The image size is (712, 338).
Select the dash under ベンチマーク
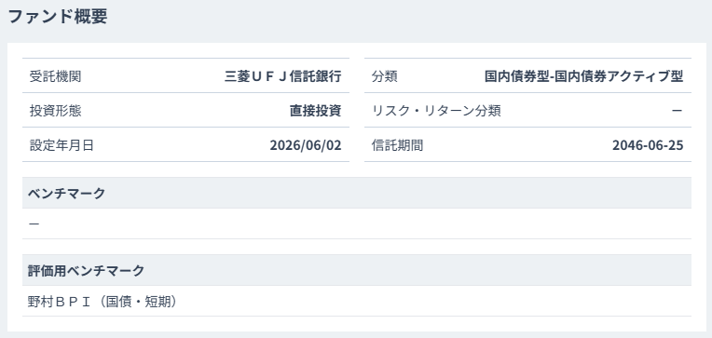click(x=34, y=223)
